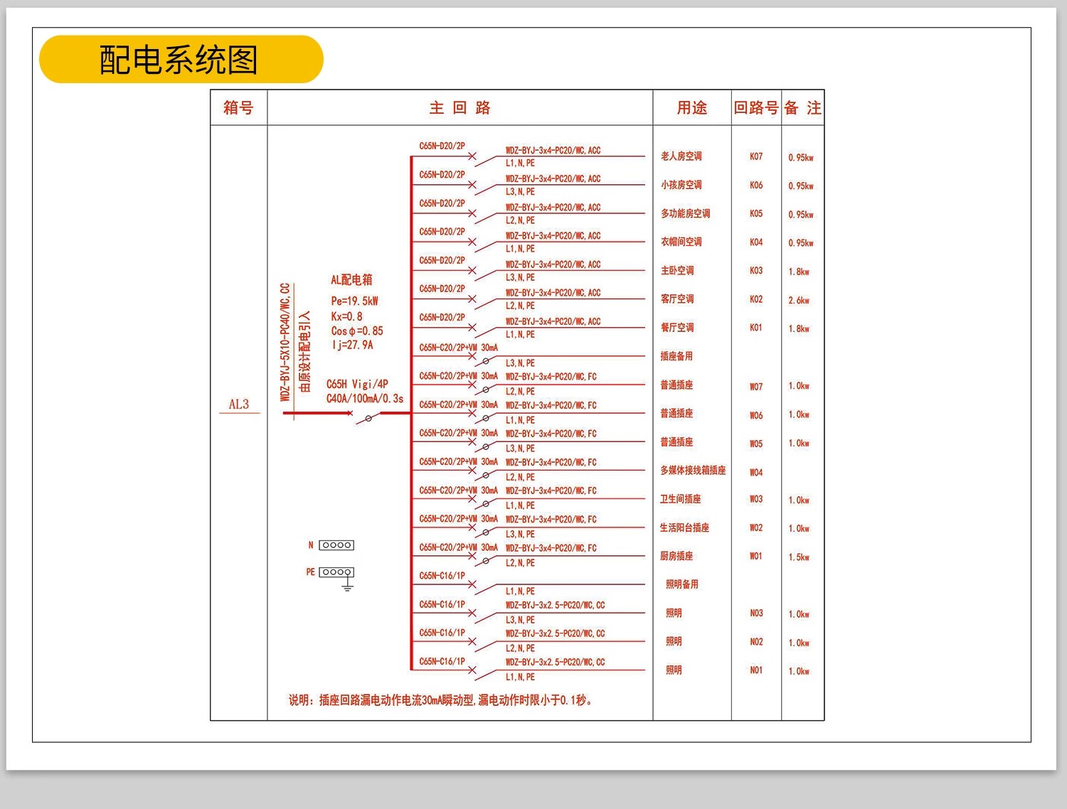This screenshot has height=809, width=1067.
Task: Click the N terminal block symbol
Action: pos(336,545)
